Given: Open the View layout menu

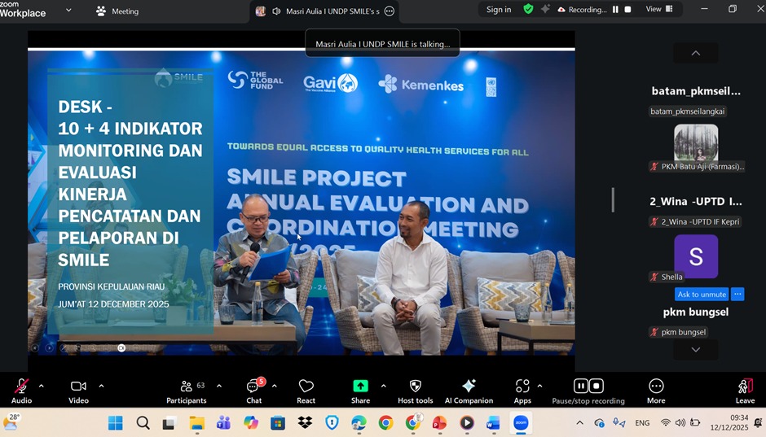Looking at the screenshot, I should click(x=659, y=10).
